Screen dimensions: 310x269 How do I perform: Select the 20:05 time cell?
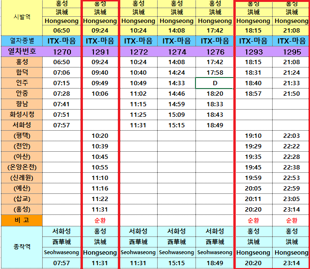click(x=253, y=189)
